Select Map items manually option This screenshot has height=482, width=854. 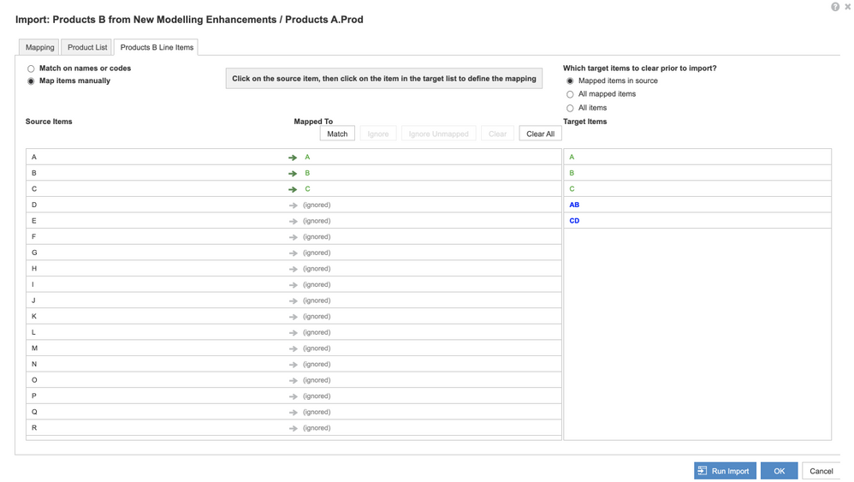[32, 81]
